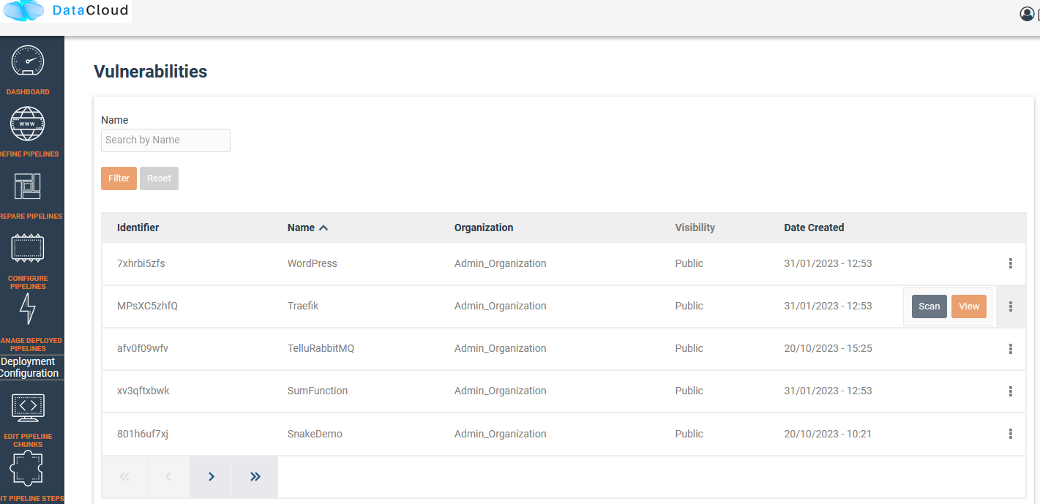Select identifier 7xhrbi5zfs cell
Screen dimensions: 1040x504
point(141,263)
